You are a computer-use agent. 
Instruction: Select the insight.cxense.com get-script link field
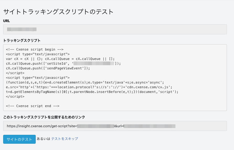tap(115, 126)
